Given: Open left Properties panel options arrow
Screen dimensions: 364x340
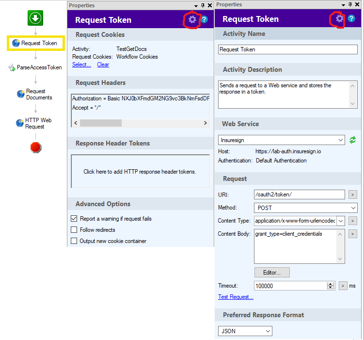Looking at the screenshot, I should [196, 6].
